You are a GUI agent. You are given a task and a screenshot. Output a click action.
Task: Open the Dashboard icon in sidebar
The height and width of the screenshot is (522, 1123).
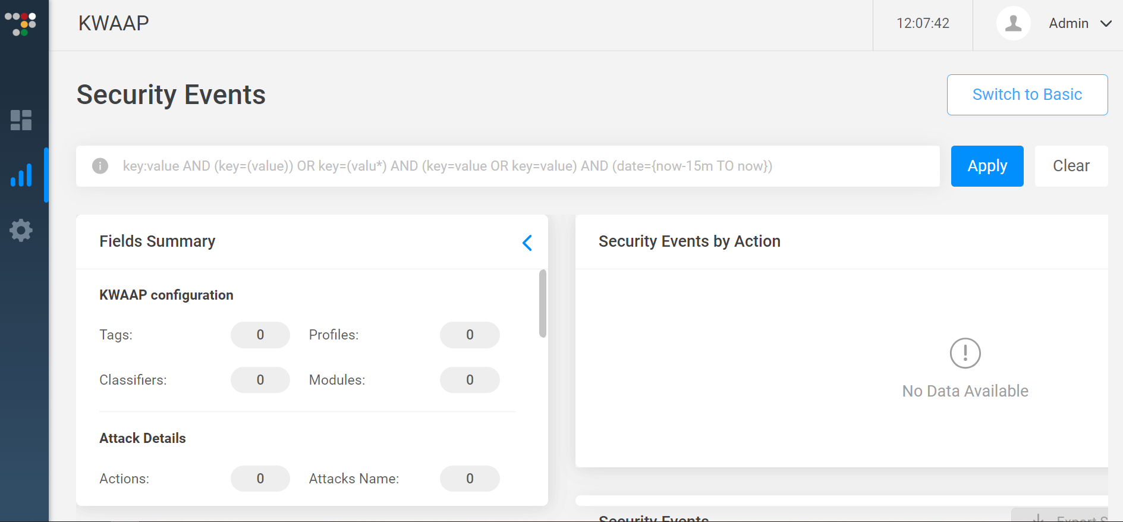pyautogui.click(x=21, y=120)
